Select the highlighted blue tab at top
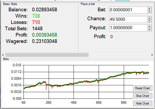The width and height of the screenshot is (155, 109). pos(122,1)
